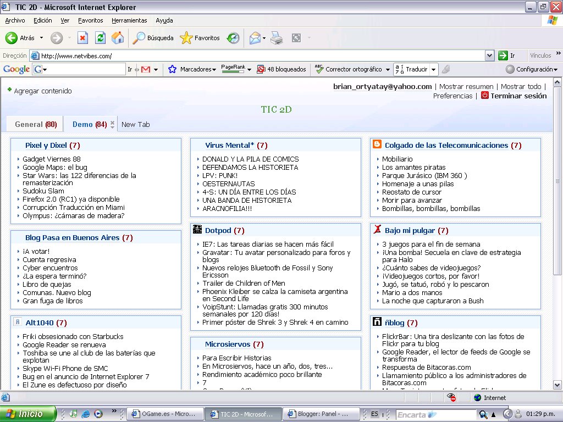Viewport: 563px width, 422px height.
Task: Click the Encarta search field in taskbar
Action: click(x=435, y=414)
